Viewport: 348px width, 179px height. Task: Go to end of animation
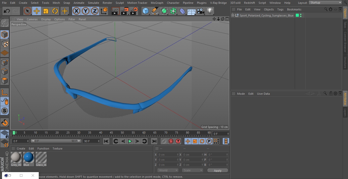[x=154, y=141]
